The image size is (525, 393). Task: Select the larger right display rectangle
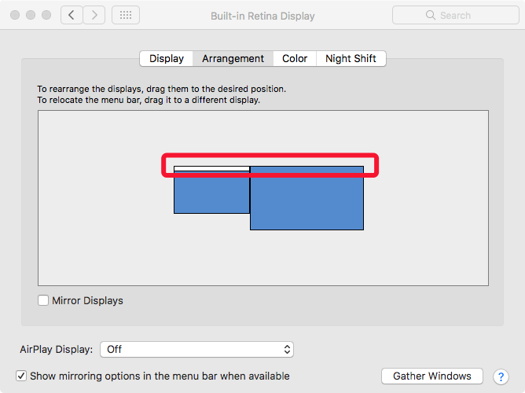coord(307,198)
